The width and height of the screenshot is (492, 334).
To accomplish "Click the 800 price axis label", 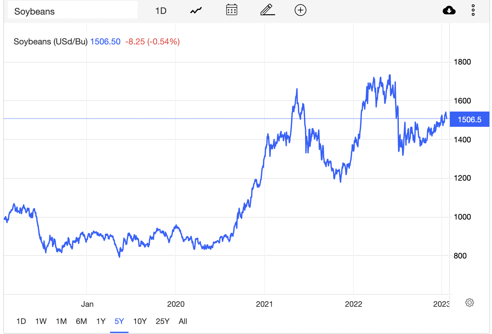I will [460, 256].
